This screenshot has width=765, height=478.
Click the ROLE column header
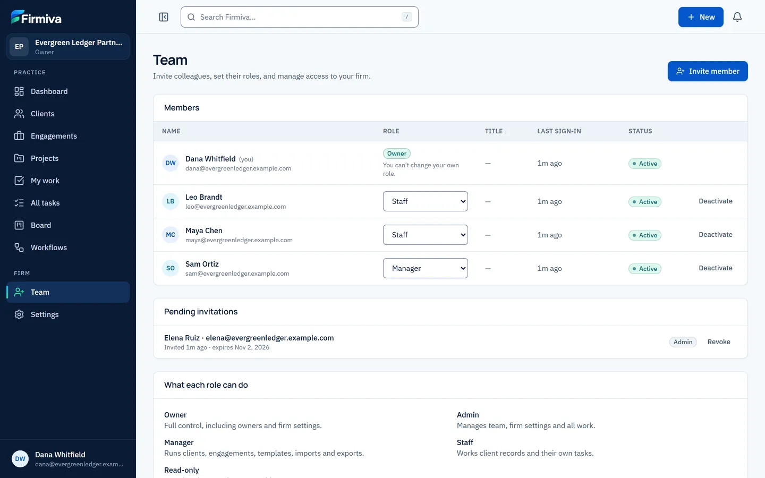391,131
